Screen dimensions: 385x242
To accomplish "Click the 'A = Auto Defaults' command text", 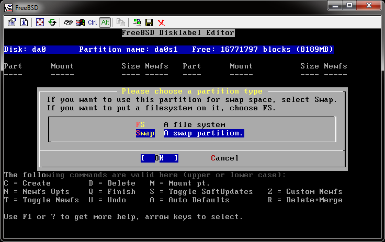I will pyautogui.click(x=189, y=200).
